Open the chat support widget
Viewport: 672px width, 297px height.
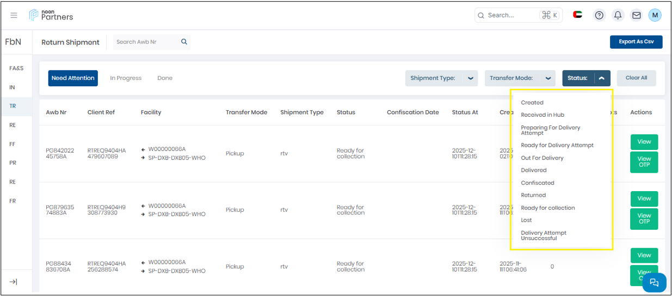coord(654,282)
